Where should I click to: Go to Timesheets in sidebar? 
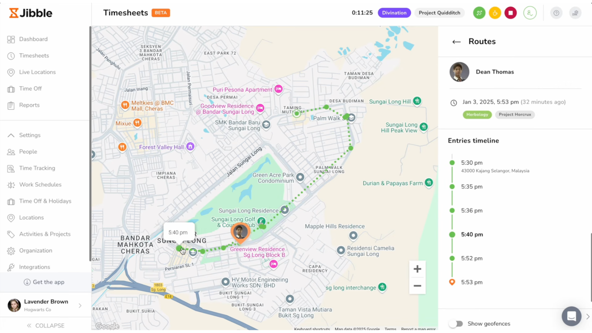tap(34, 55)
